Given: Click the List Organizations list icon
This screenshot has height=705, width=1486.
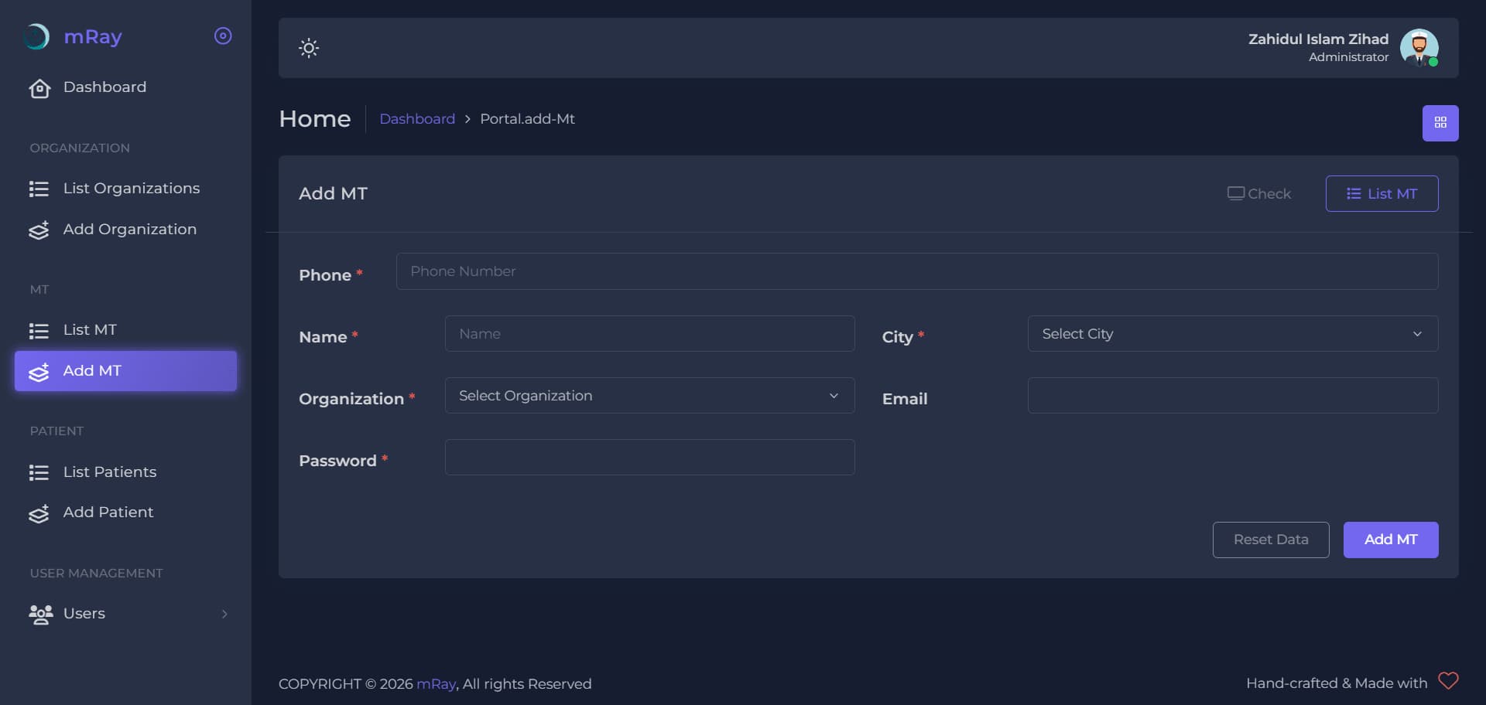Looking at the screenshot, I should point(39,189).
